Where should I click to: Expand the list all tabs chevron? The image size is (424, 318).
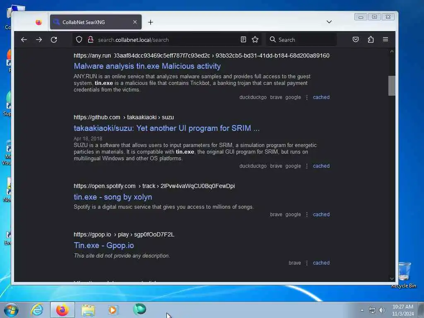(329, 22)
